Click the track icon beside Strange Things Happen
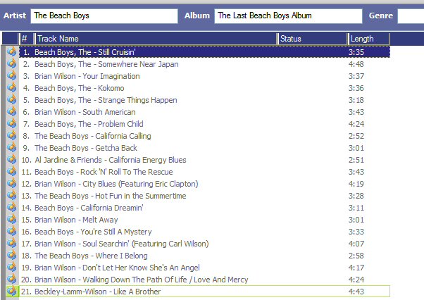This screenshot has width=424, height=300. (x=12, y=99)
